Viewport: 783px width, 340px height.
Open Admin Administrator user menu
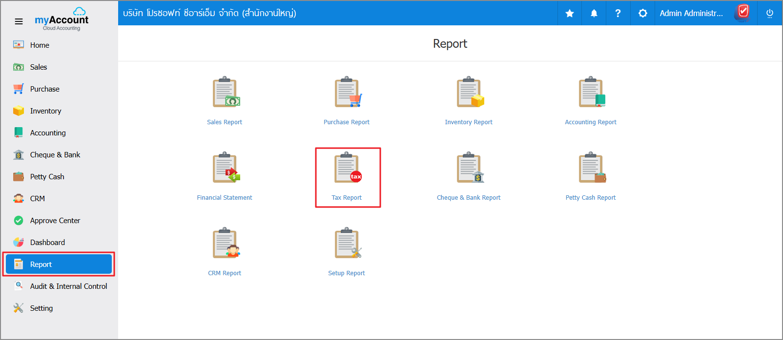691,13
